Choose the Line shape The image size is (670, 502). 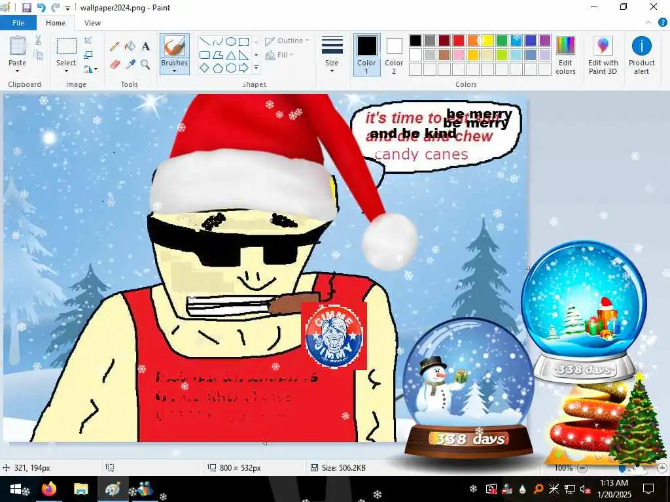click(205, 41)
